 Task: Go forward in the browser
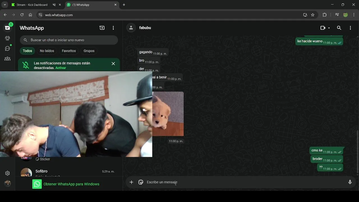point(13,15)
